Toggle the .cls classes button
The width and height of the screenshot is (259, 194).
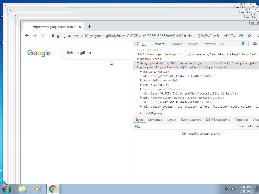tap(250, 127)
